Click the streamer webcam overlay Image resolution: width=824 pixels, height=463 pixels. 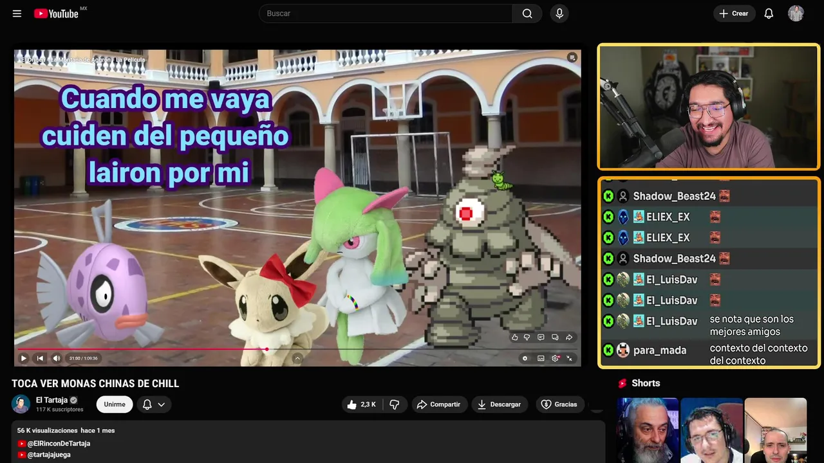(x=709, y=107)
